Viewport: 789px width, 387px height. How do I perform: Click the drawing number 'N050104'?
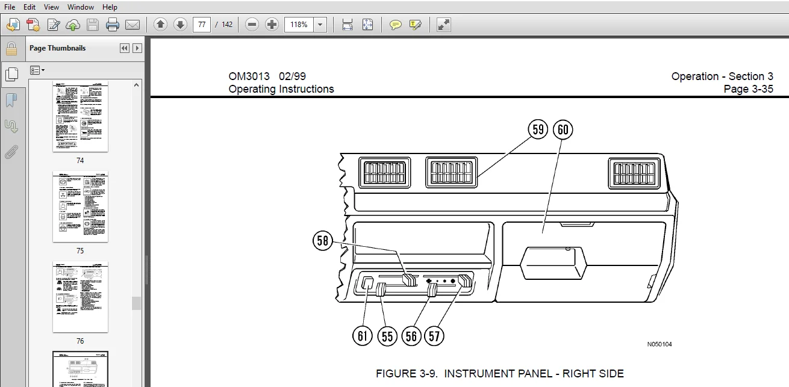click(x=660, y=345)
